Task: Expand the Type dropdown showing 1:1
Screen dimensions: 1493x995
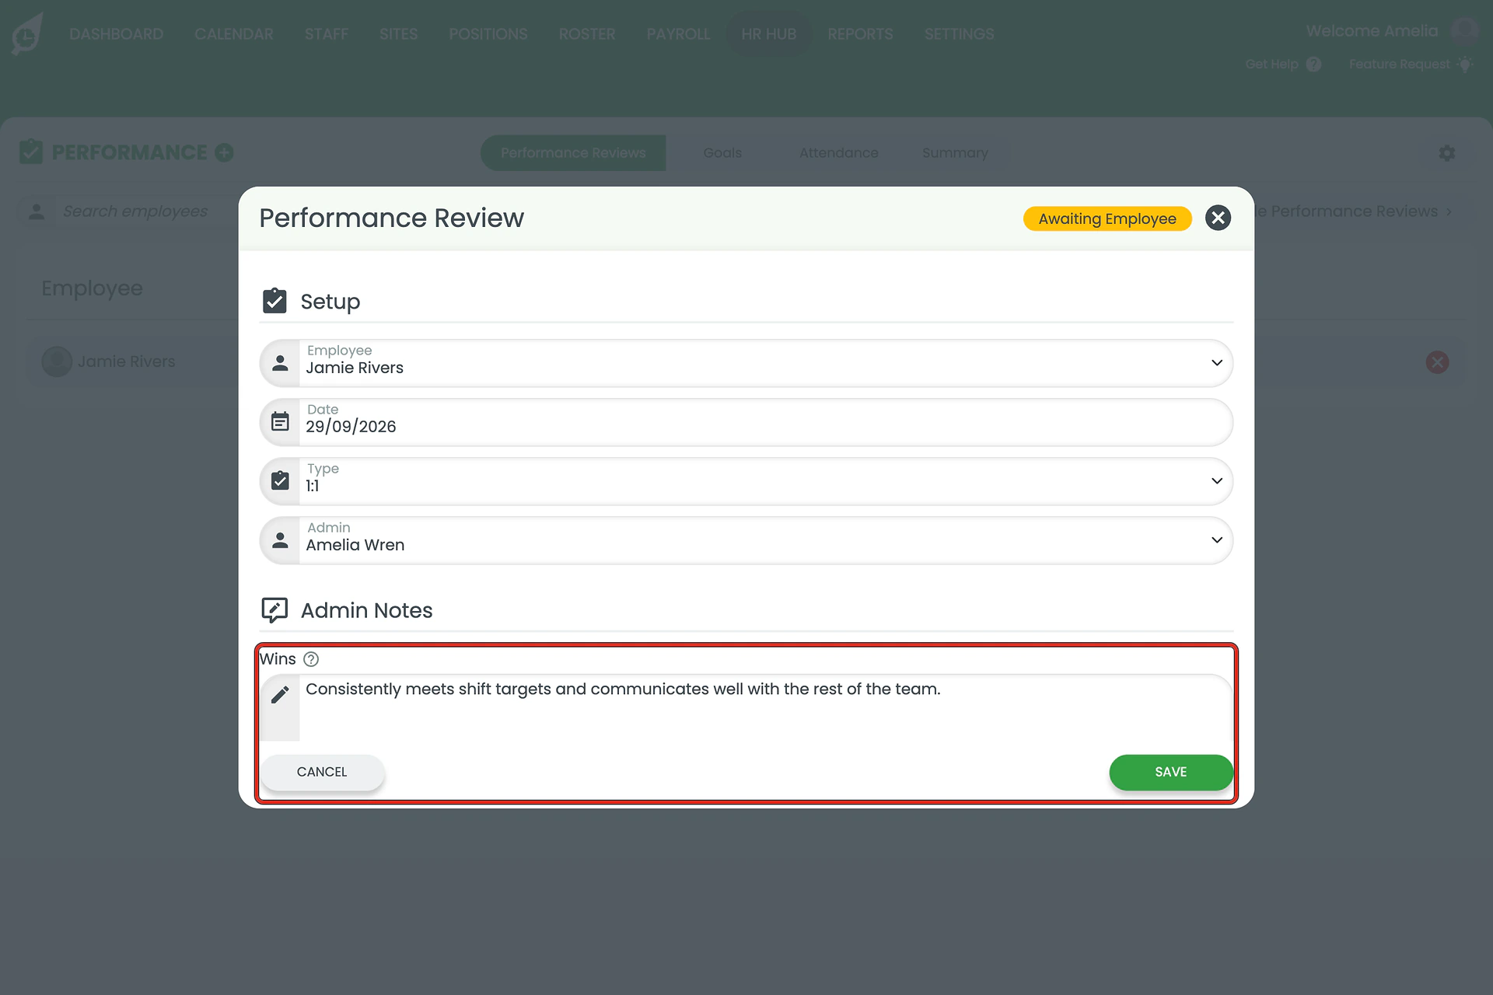Action: 1217,481
